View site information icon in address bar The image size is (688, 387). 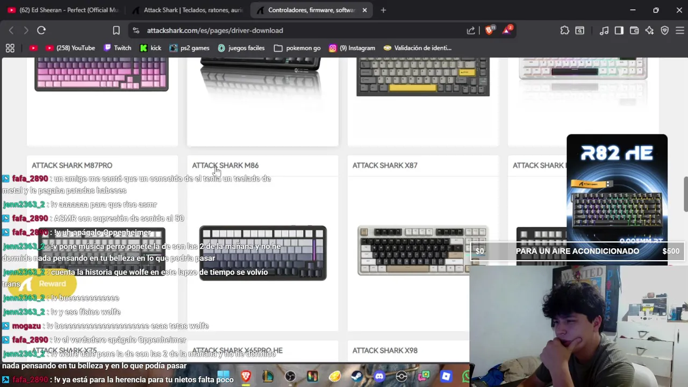tap(135, 31)
